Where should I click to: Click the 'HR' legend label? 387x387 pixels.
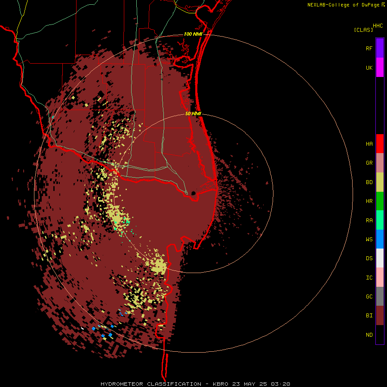(369, 201)
